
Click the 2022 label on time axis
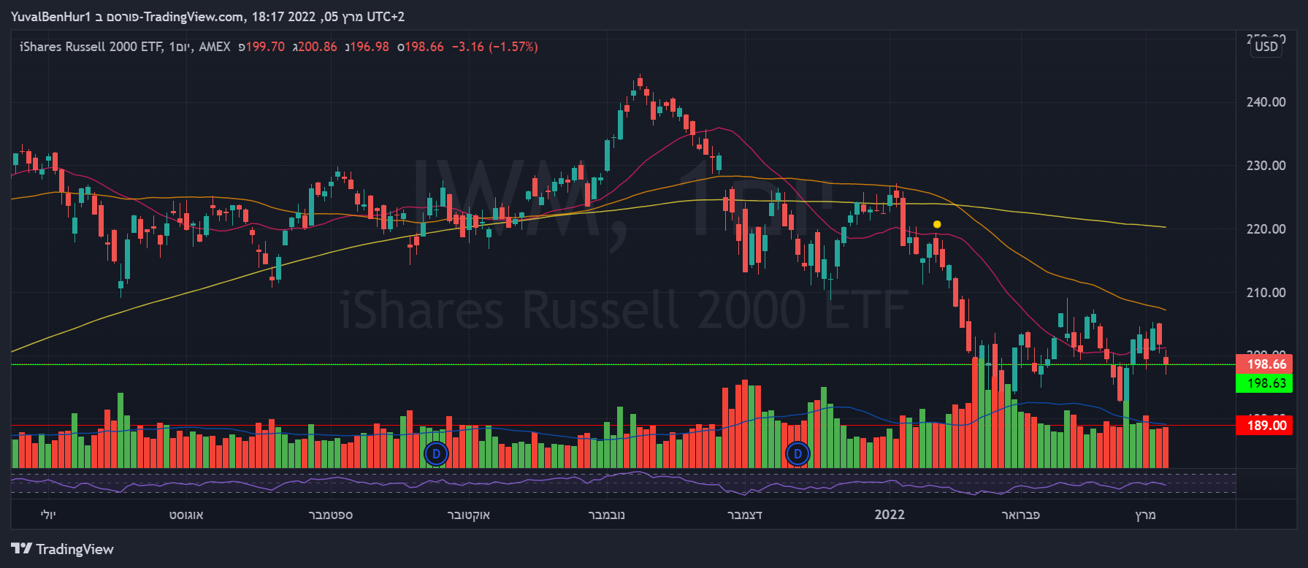[890, 515]
